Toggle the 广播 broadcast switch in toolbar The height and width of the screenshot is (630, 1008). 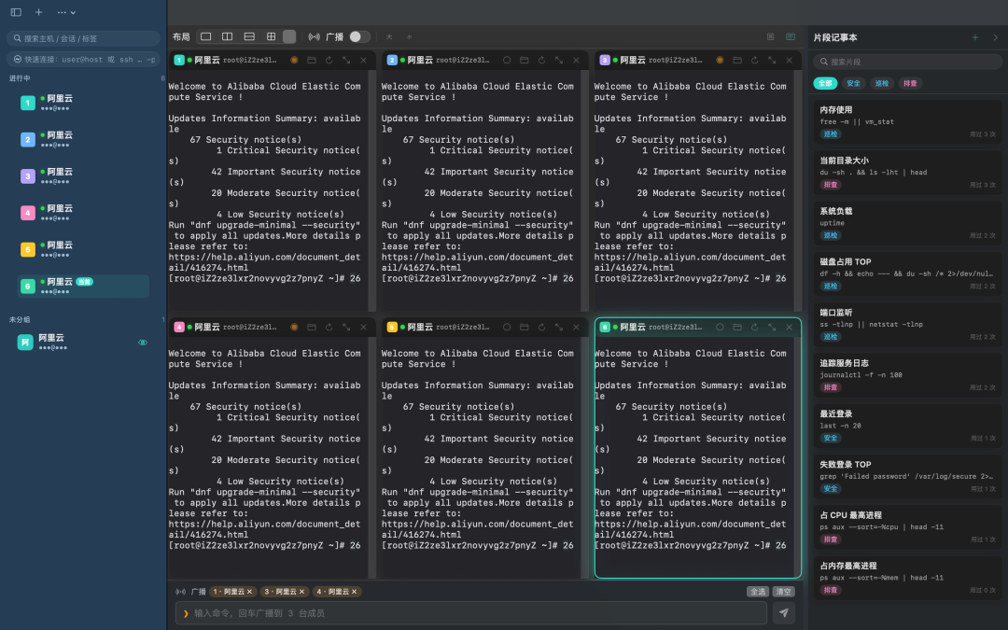tap(359, 36)
